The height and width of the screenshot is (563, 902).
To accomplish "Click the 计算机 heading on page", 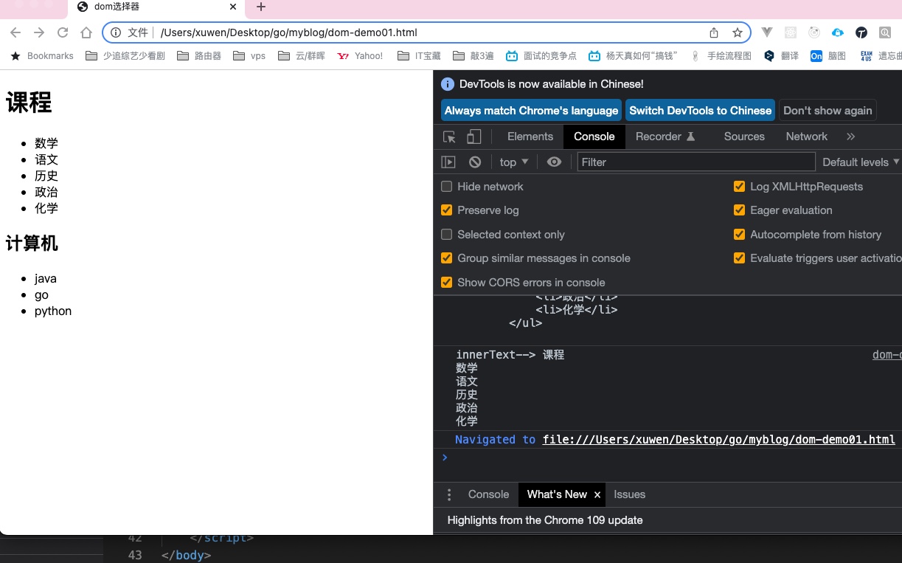I will click(32, 243).
